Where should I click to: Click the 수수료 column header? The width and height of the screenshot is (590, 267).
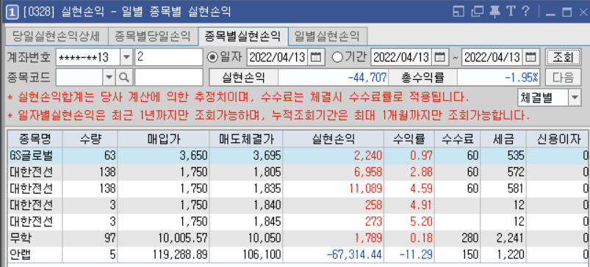point(457,139)
